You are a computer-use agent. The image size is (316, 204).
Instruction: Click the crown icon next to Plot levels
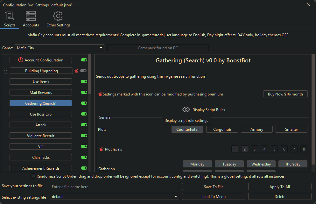coord(101,149)
